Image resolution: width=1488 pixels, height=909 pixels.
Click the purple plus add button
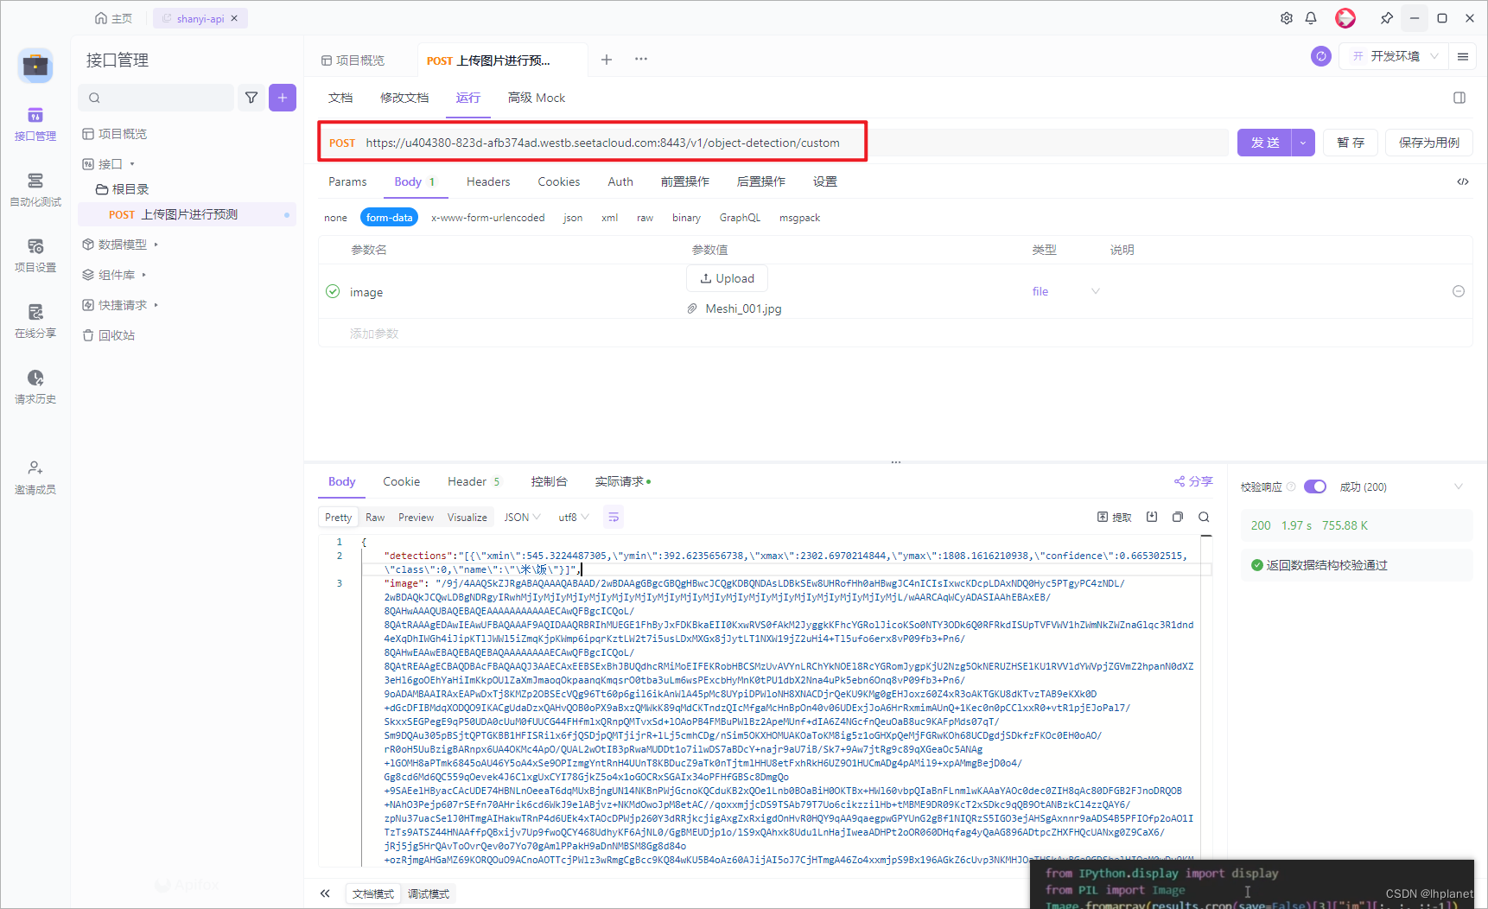(x=283, y=98)
